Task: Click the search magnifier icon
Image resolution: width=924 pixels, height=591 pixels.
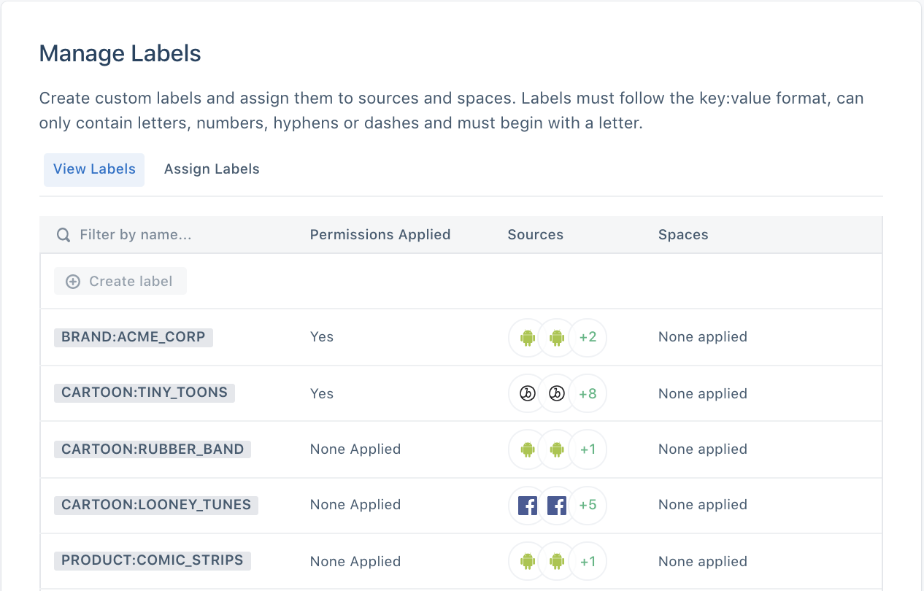Action: pyautogui.click(x=64, y=235)
